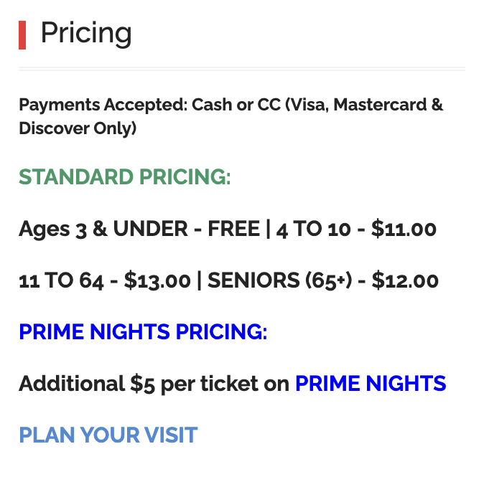
Task: Follow the PLAN YOUR VISIT link
Action: [x=108, y=435]
